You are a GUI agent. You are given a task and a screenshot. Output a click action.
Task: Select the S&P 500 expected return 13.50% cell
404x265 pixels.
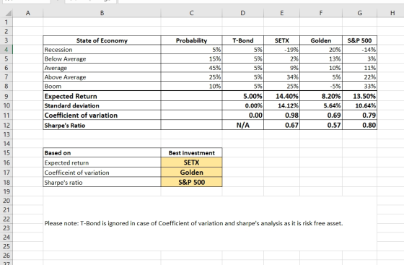(x=360, y=96)
